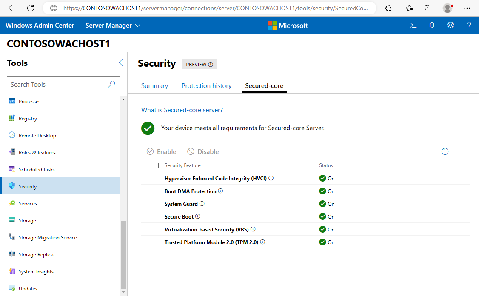Image resolution: width=479 pixels, height=296 pixels.
Task: Click info icon beside Secure Boot
Action: [x=198, y=216]
